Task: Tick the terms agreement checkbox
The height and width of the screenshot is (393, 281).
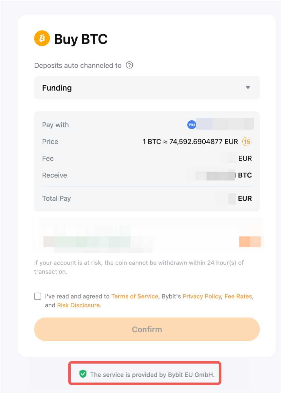Action: click(38, 296)
